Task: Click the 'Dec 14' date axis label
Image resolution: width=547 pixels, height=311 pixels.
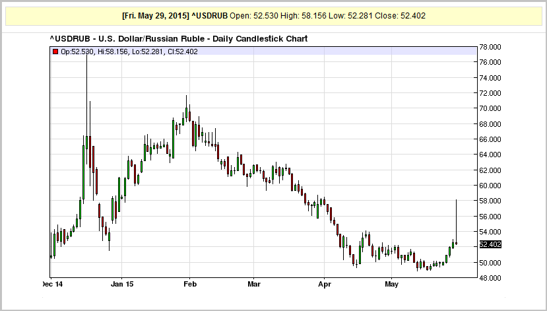Action: pyautogui.click(x=52, y=284)
